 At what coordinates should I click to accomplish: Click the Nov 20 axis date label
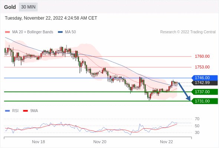[100, 142]
